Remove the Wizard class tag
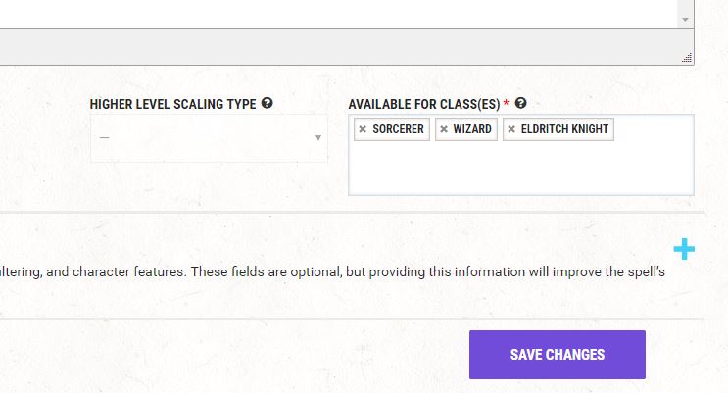Screen dimensions: 728x393 444,129
